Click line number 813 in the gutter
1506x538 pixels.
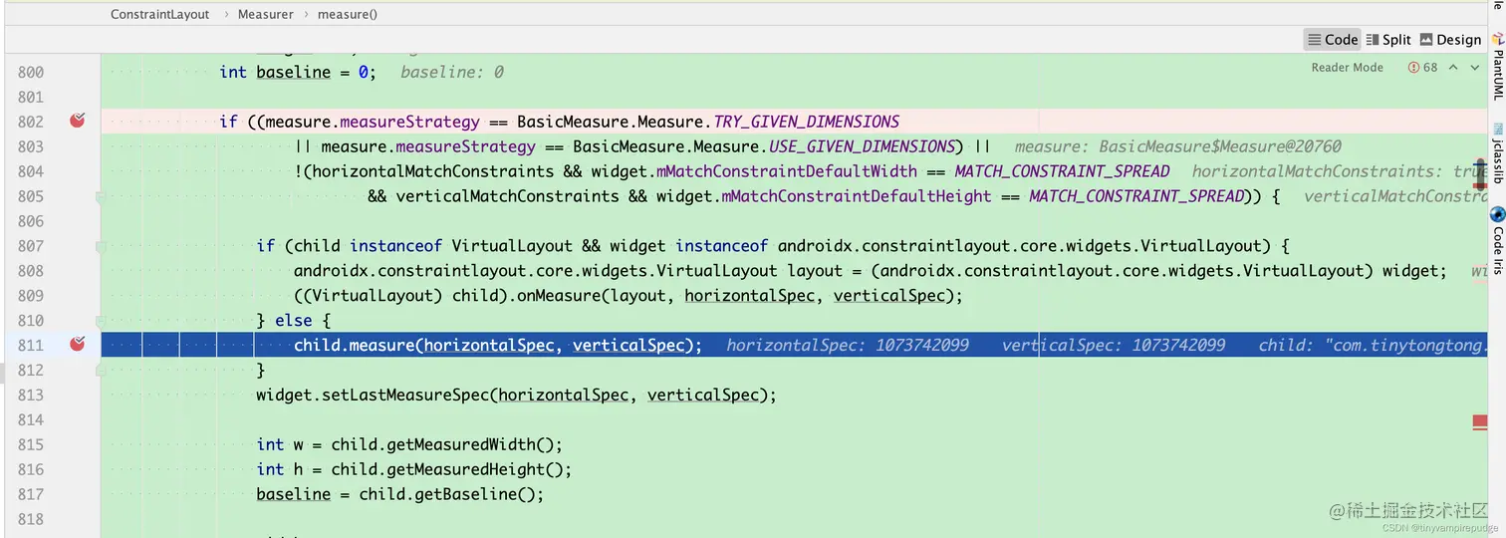31,395
